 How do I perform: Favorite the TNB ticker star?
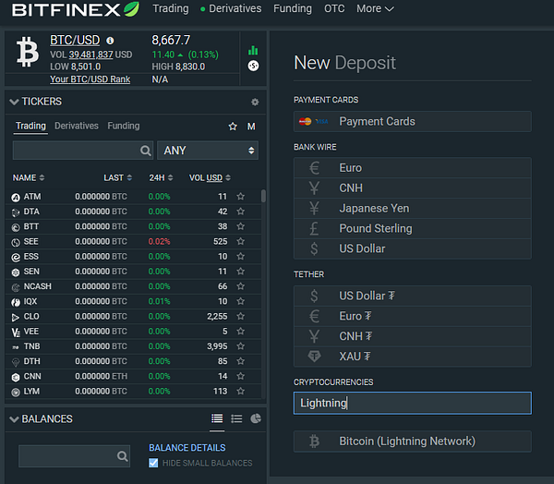pyautogui.click(x=241, y=346)
